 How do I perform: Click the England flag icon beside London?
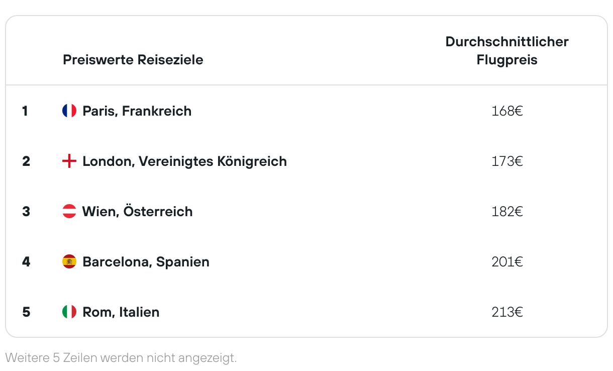click(69, 161)
